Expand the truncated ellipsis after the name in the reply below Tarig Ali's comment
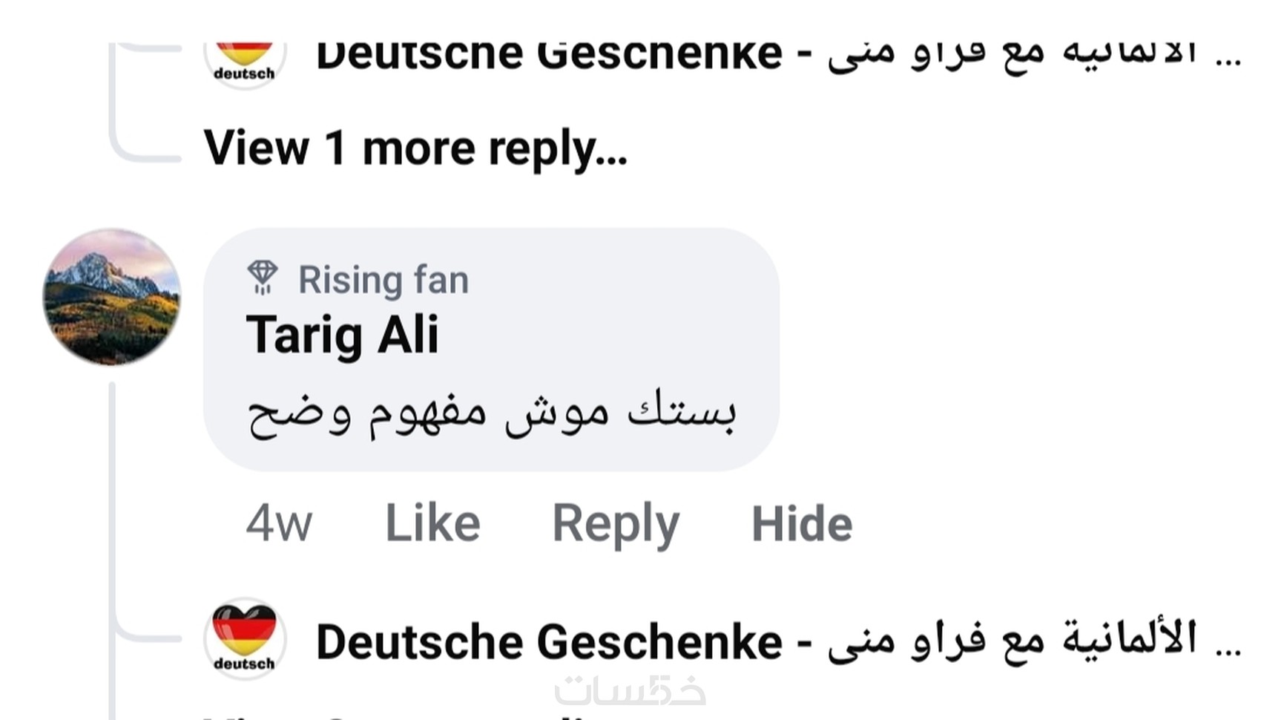This screenshot has width=1261, height=720. (1228, 646)
